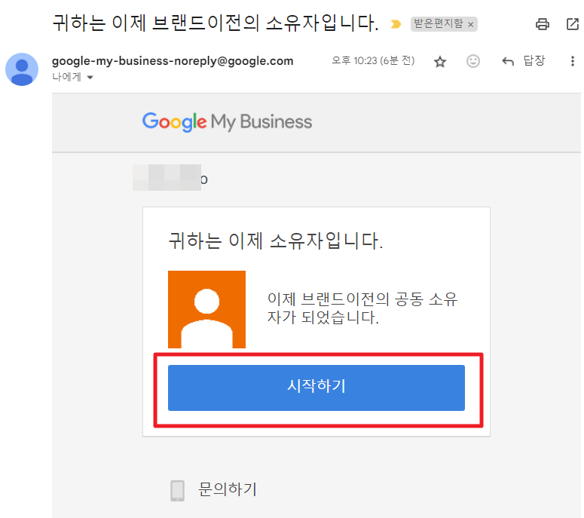Viewport: 584px width, 518px height.
Task: Add an emoji reaction to the email
Action: [473, 61]
